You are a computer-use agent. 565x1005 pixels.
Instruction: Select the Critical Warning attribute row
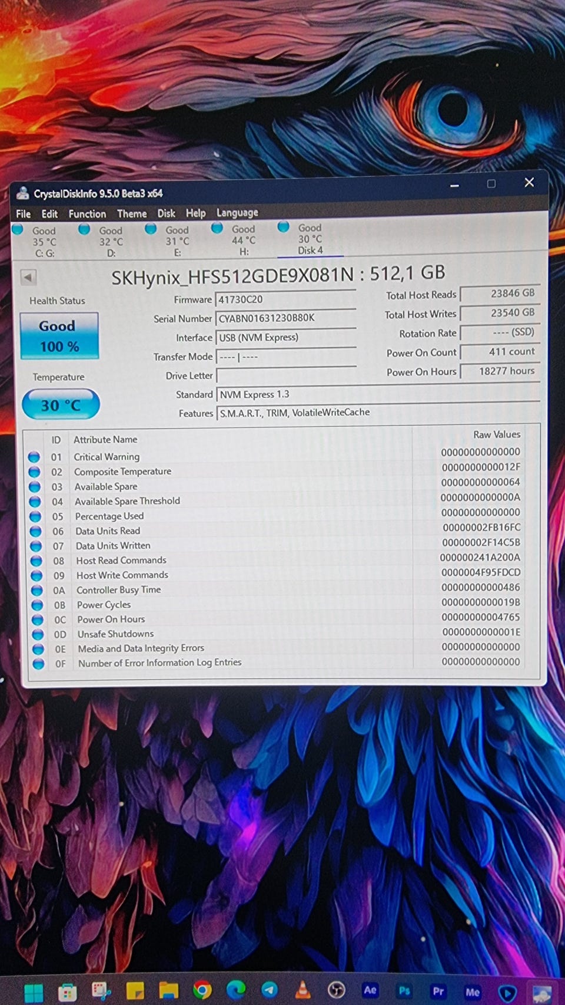[x=107, y=457]
